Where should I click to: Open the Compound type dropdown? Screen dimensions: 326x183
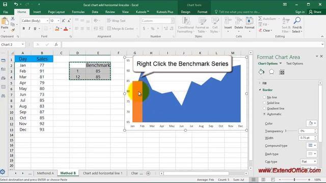point(311,145)
